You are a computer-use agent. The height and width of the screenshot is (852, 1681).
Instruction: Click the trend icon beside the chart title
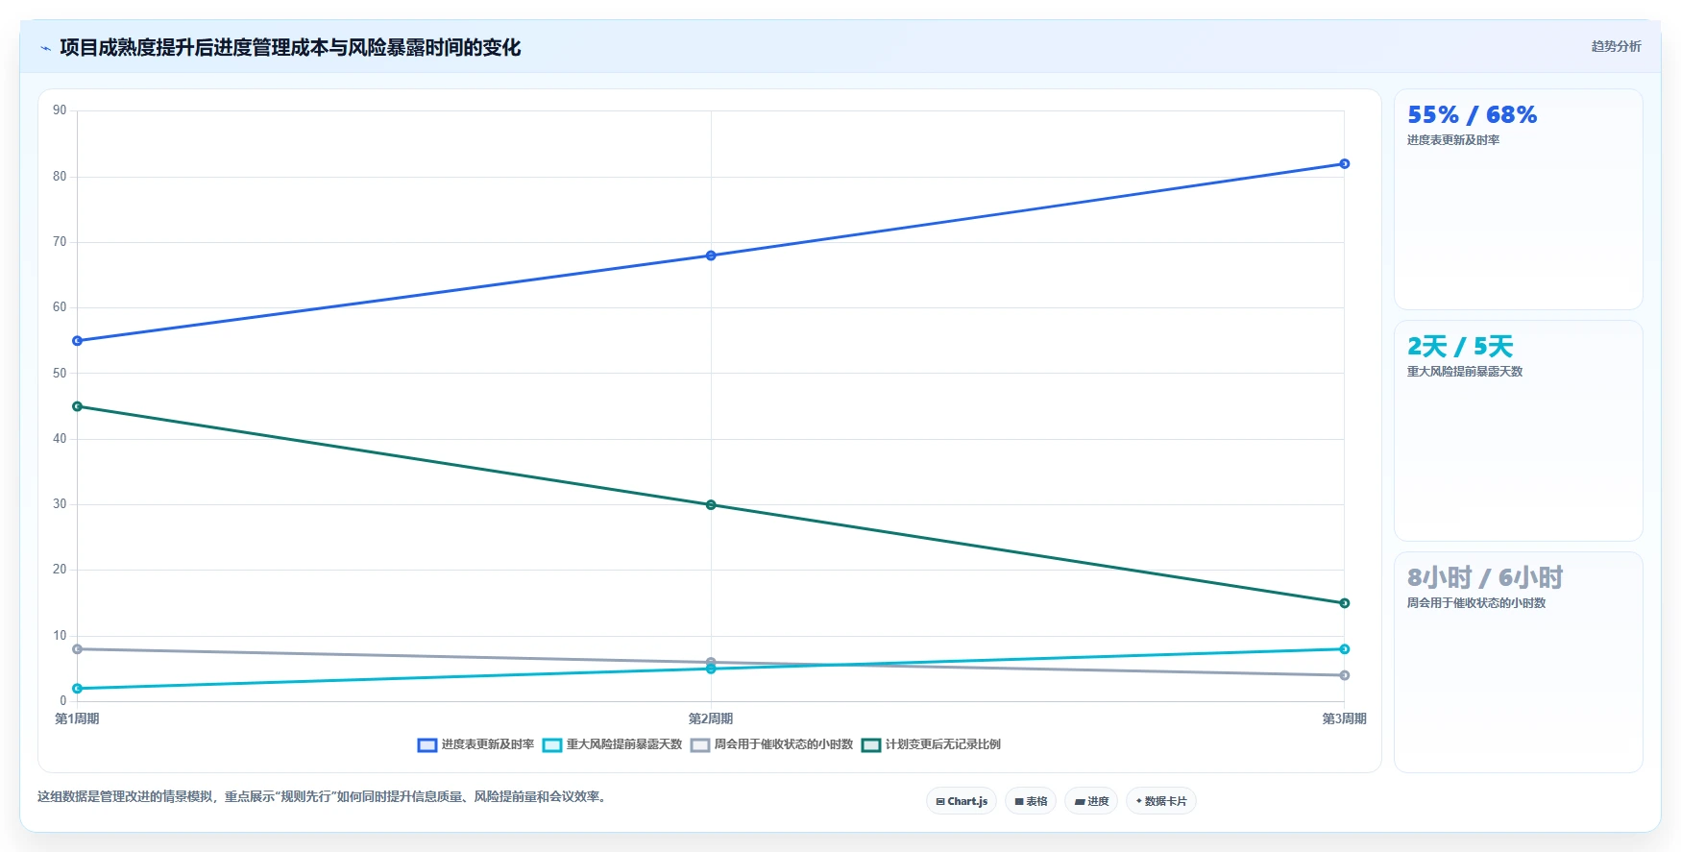[45, 48]
